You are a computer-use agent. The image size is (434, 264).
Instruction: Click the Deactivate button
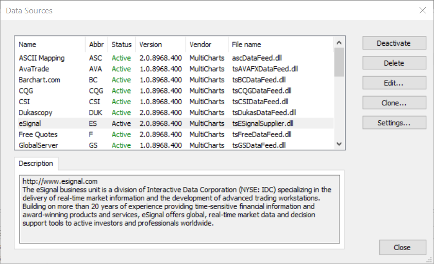click(394, 43)
